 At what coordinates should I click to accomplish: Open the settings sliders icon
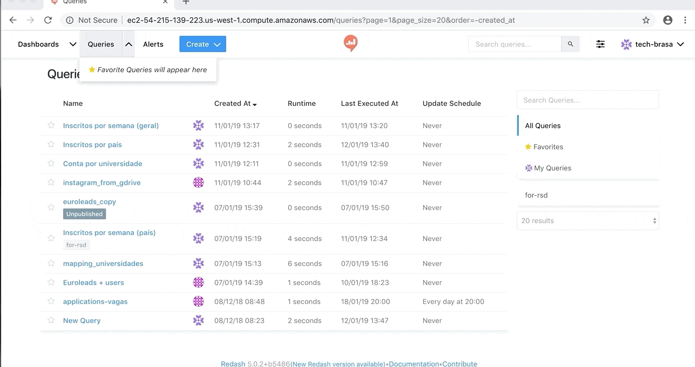pos(600,45)
